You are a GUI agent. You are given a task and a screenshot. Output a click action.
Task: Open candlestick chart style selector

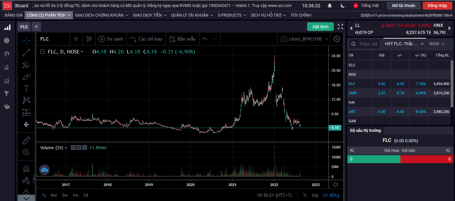point(89,39)
